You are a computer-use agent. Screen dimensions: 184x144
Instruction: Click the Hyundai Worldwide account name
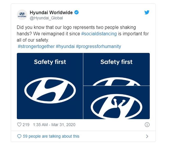point(51,13)
